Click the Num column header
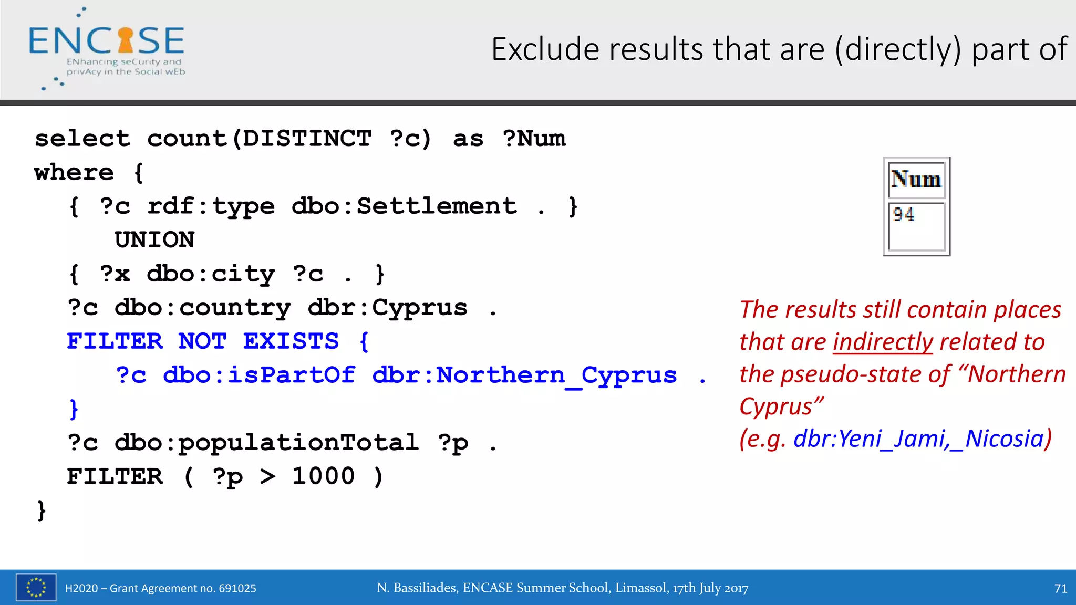This screenshot has width=1076, height=605. (x=916, y=180)
